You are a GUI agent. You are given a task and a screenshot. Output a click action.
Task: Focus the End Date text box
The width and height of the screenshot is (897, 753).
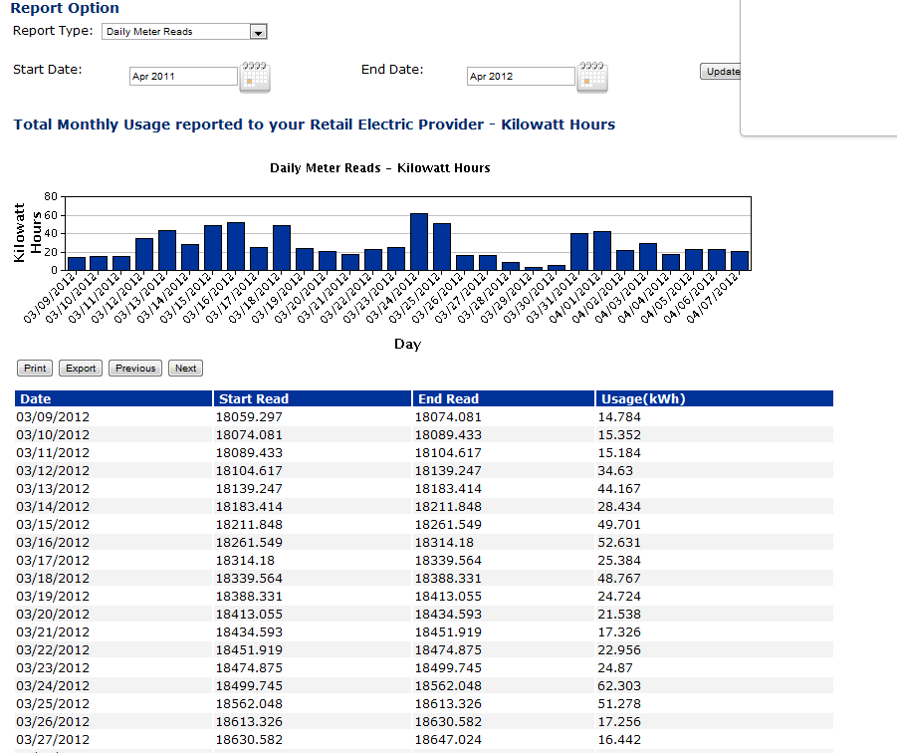[x=520, y=77]
